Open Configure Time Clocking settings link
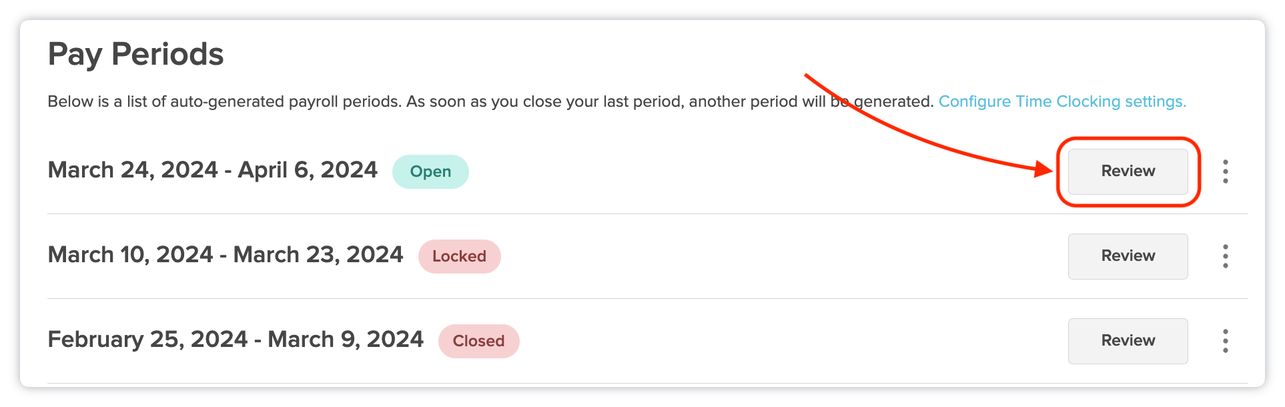The image size is (1285, 407). 1061,101
